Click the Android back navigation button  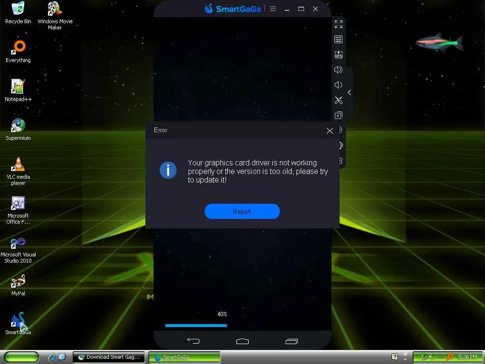pos(193,341)
